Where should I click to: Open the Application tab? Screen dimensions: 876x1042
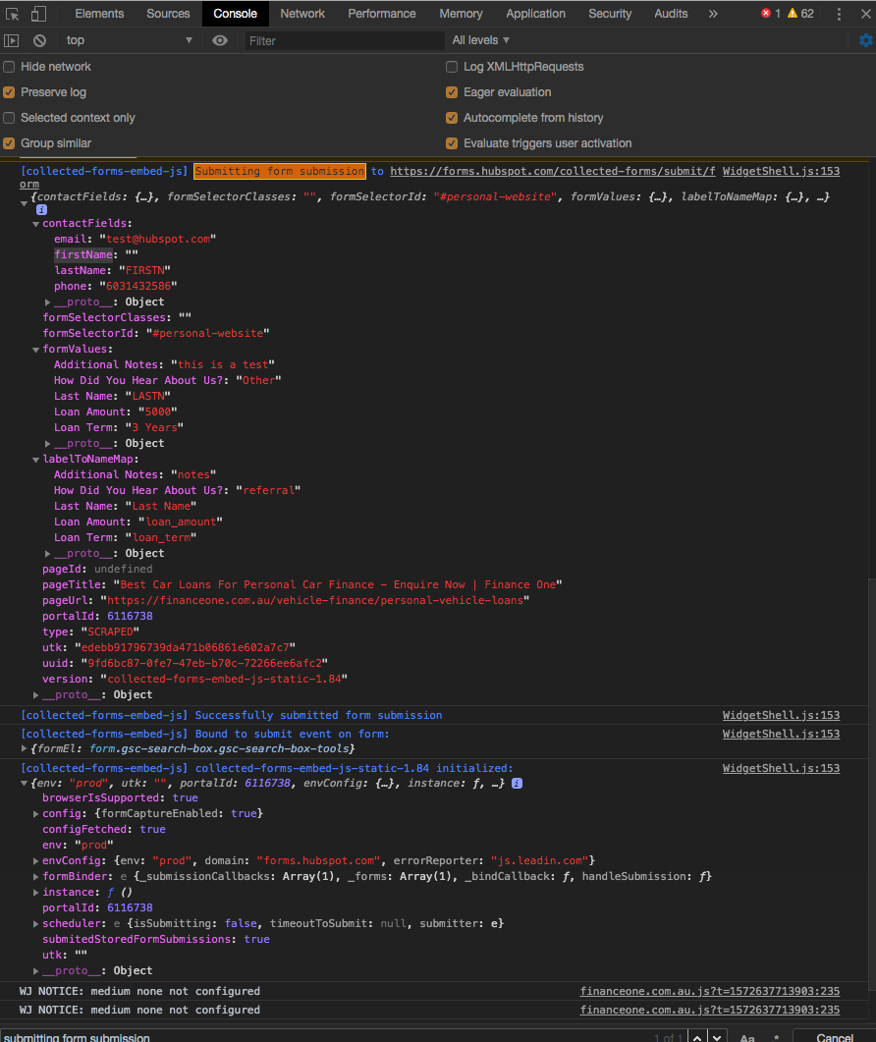[535, 14]
